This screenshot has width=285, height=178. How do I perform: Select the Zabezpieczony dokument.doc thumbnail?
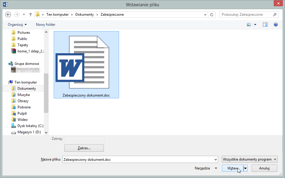[86, 65]
